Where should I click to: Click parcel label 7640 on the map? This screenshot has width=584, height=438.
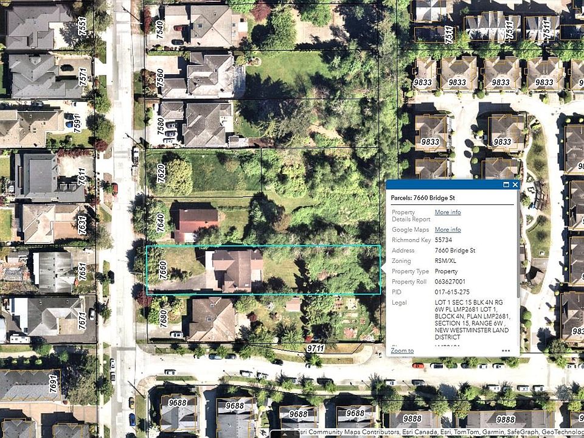161,223
